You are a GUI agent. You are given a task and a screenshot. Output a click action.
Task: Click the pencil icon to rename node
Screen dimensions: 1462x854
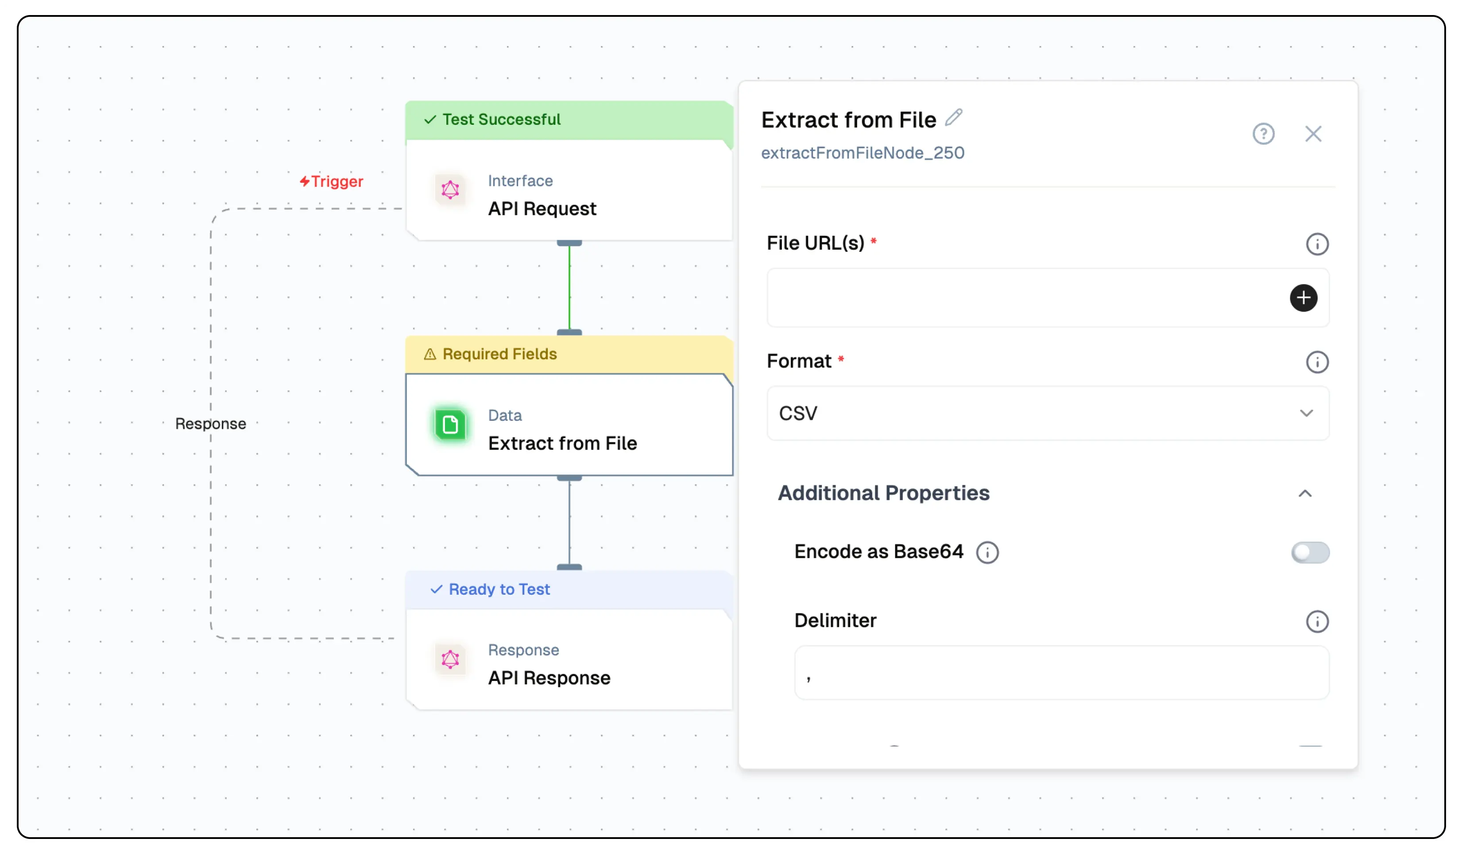pyautogui.click(x=954, y=118)
